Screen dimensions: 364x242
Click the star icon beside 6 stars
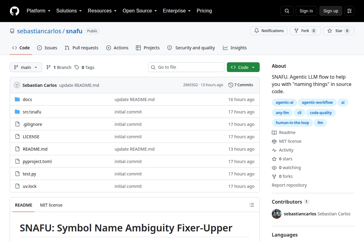[x=274, y=159]
